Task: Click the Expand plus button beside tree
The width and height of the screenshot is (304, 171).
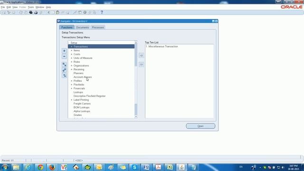Action: click(64, 51)
